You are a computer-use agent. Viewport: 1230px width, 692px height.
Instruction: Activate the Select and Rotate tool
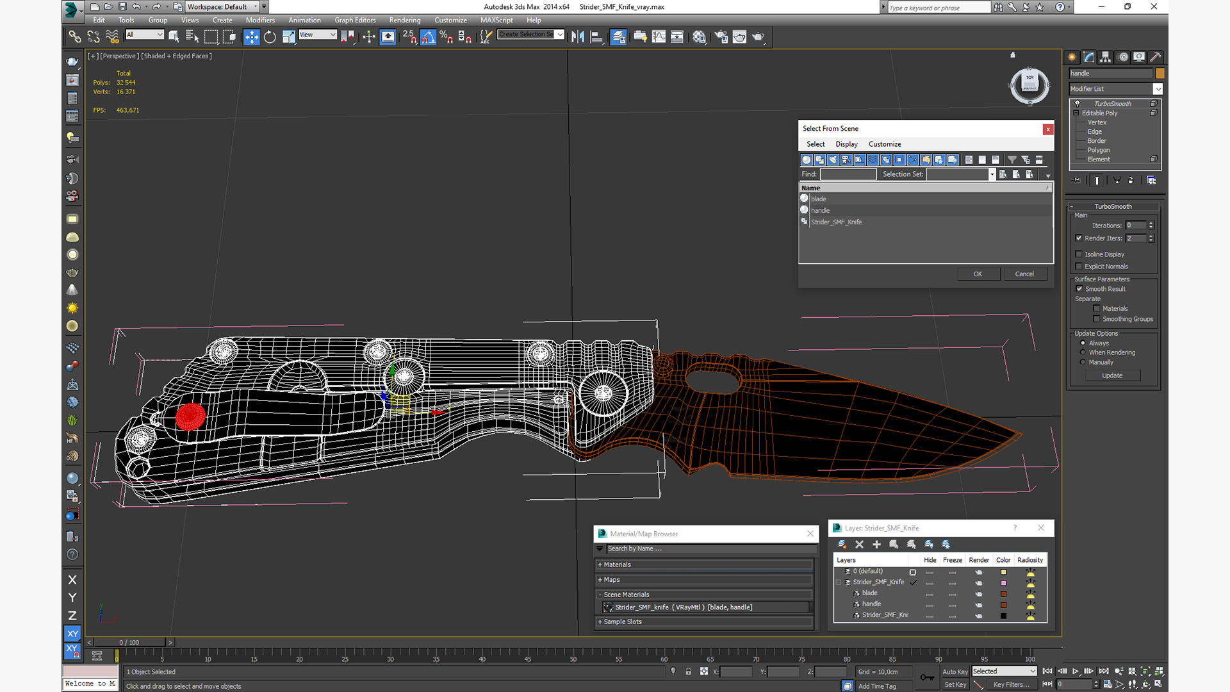click(270, 37)
